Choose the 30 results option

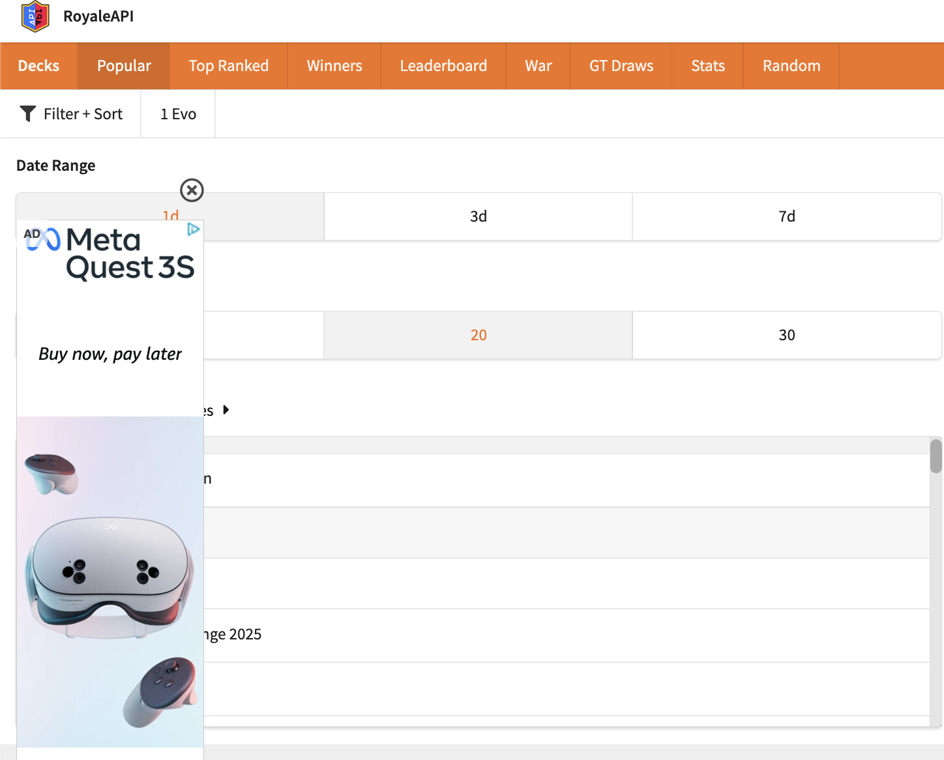786,335
